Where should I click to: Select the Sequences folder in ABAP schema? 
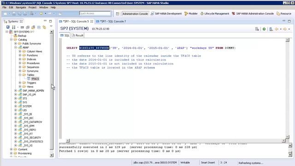pos(33,67)
